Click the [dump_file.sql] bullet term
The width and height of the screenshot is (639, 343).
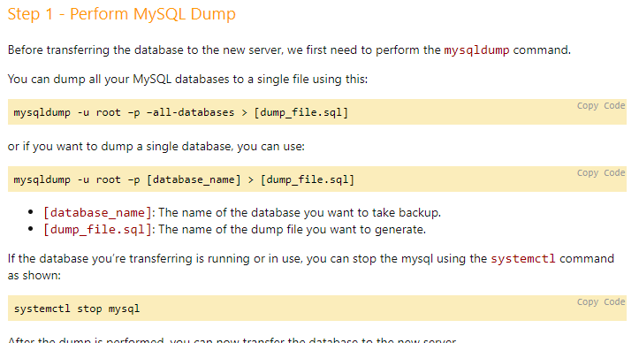coord(97,230)
